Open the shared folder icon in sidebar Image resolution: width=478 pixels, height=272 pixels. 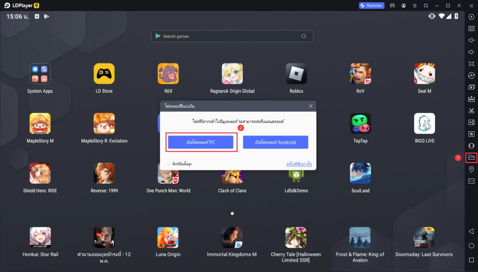click(471, 158)
